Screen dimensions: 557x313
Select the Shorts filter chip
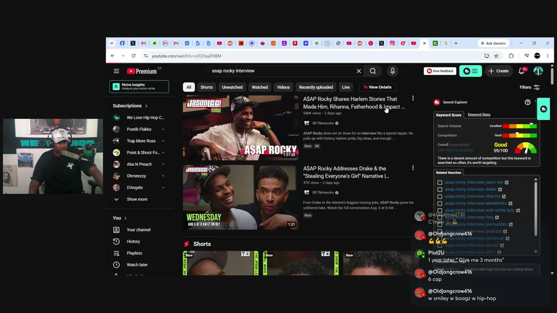[x=207, y=87]
